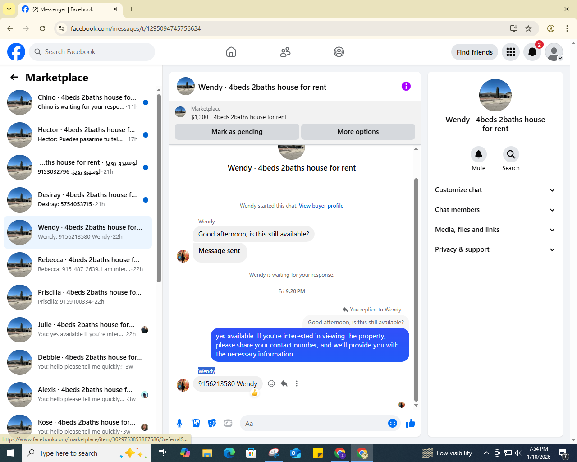Choose a sticker icon
The height and width of the screenshot is (462, 577).
212,423
